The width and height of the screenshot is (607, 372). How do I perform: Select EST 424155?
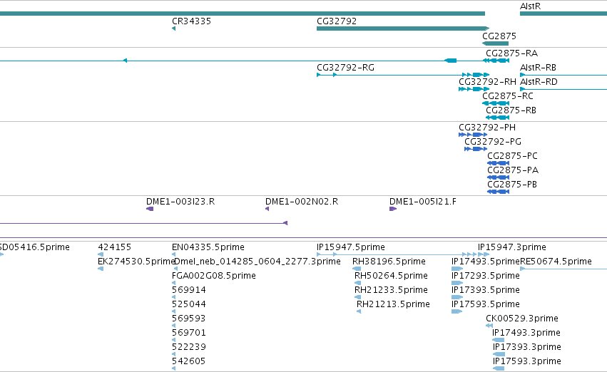[115, 247]
